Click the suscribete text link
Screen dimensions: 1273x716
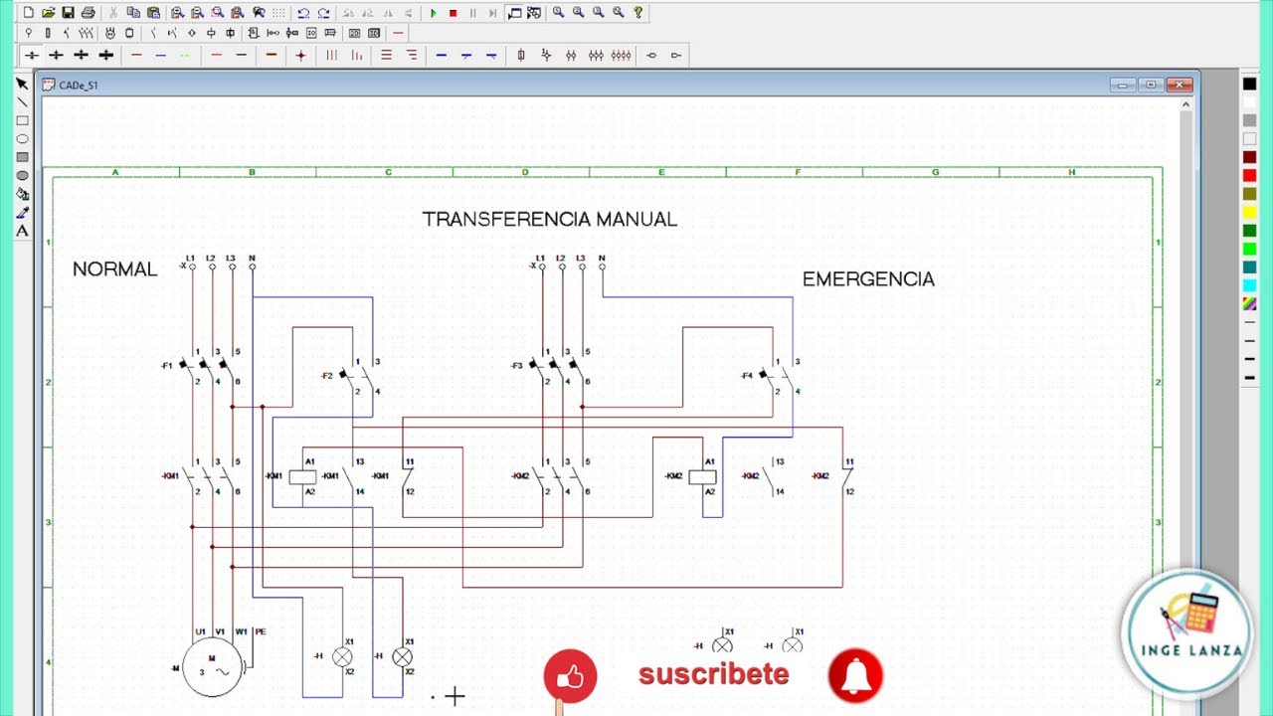pos(714,674)
